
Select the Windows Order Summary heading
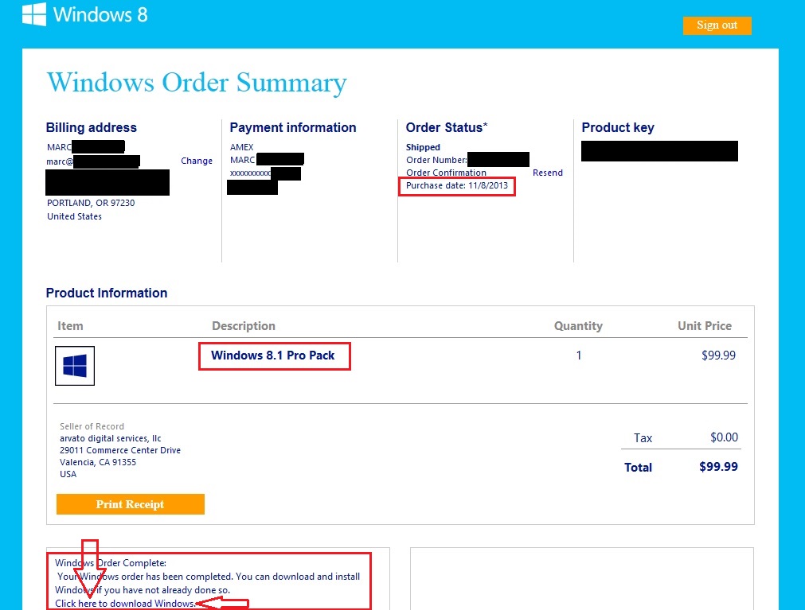(x=197, y=83)
